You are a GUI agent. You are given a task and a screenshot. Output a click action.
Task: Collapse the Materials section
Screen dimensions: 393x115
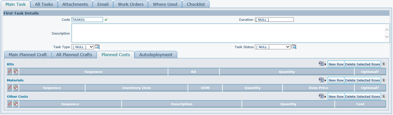tap(383, 80)
